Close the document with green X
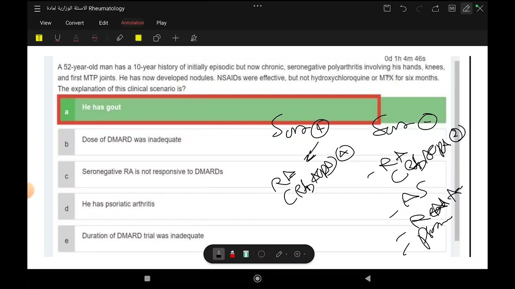The width and height of the screenshot is (515, 289). [480, 8]
